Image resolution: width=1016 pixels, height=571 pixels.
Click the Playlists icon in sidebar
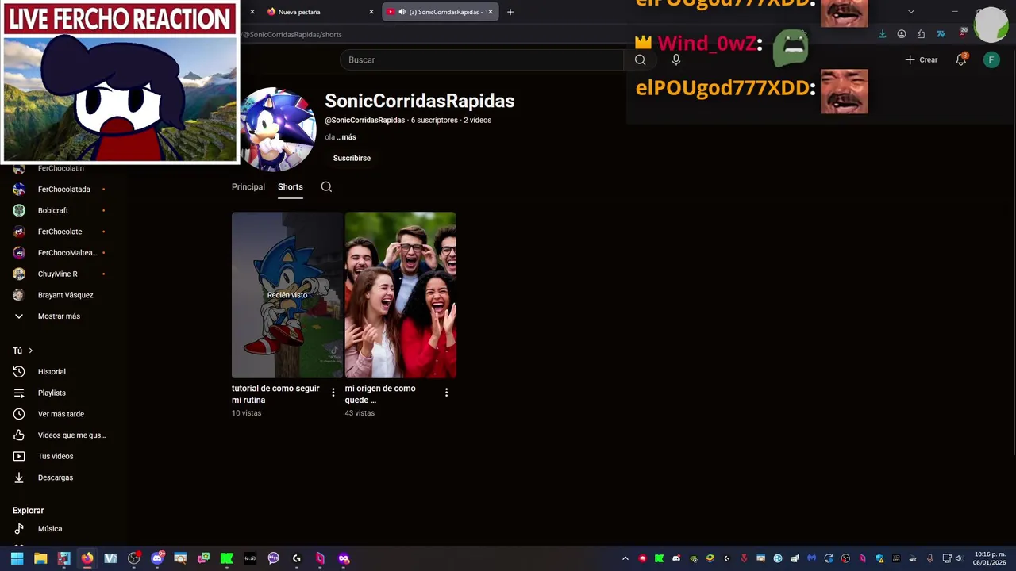point(19,393)
